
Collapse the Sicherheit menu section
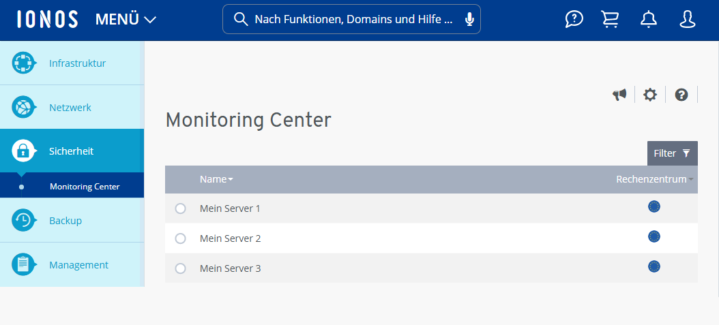click(72, 151)
